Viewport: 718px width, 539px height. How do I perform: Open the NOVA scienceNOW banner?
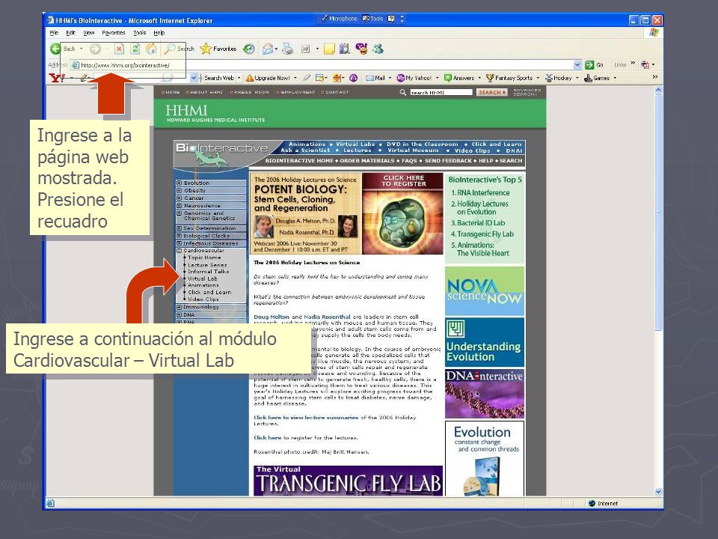pyautogui.click(x=485, y=291)
